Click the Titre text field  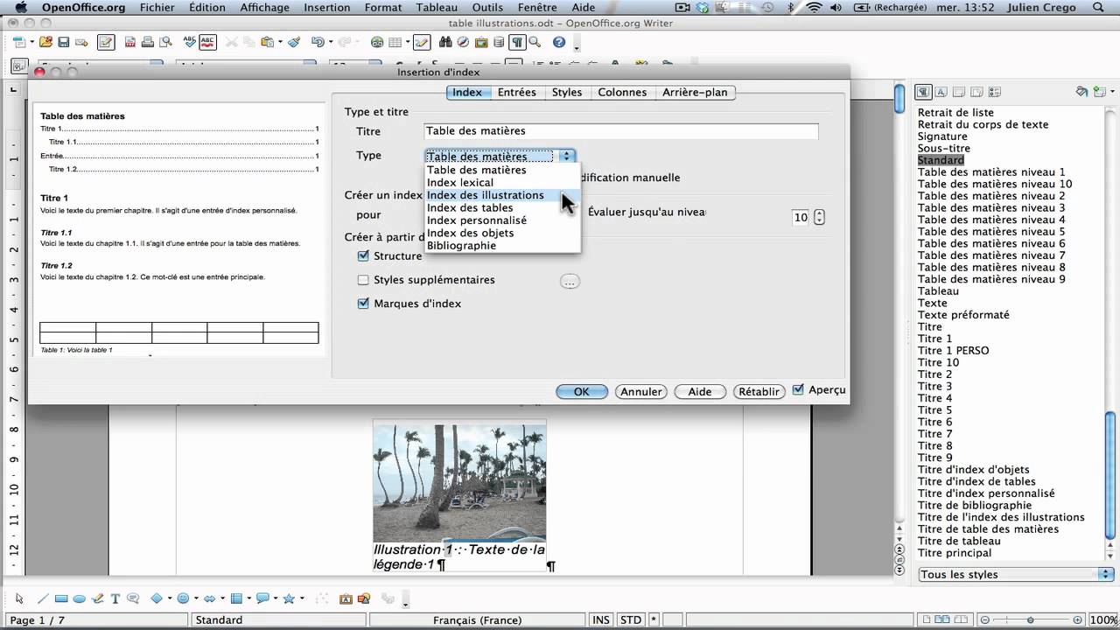click(621, 131)
